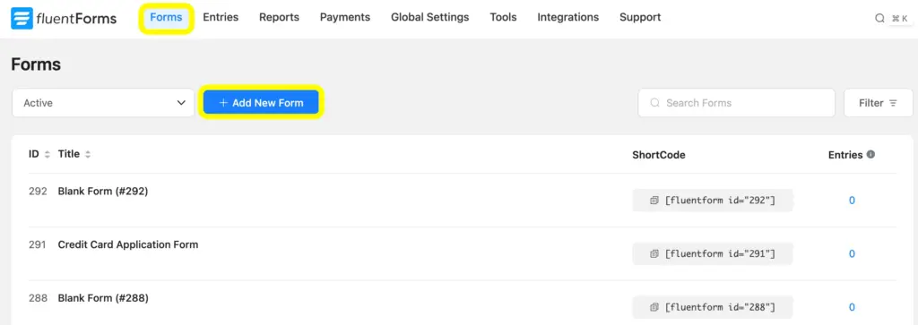Image resolution: width=918 pixels, height=325 pixels.
Task: Click the ShortCode column header
Action: click(x=659, y=155)
